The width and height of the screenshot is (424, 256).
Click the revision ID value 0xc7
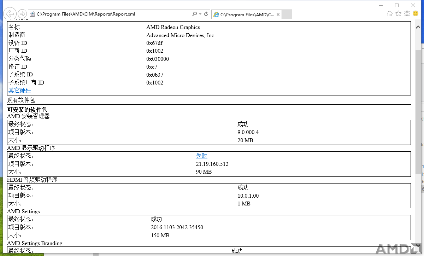pyautogui.click(x=152, y=67)
